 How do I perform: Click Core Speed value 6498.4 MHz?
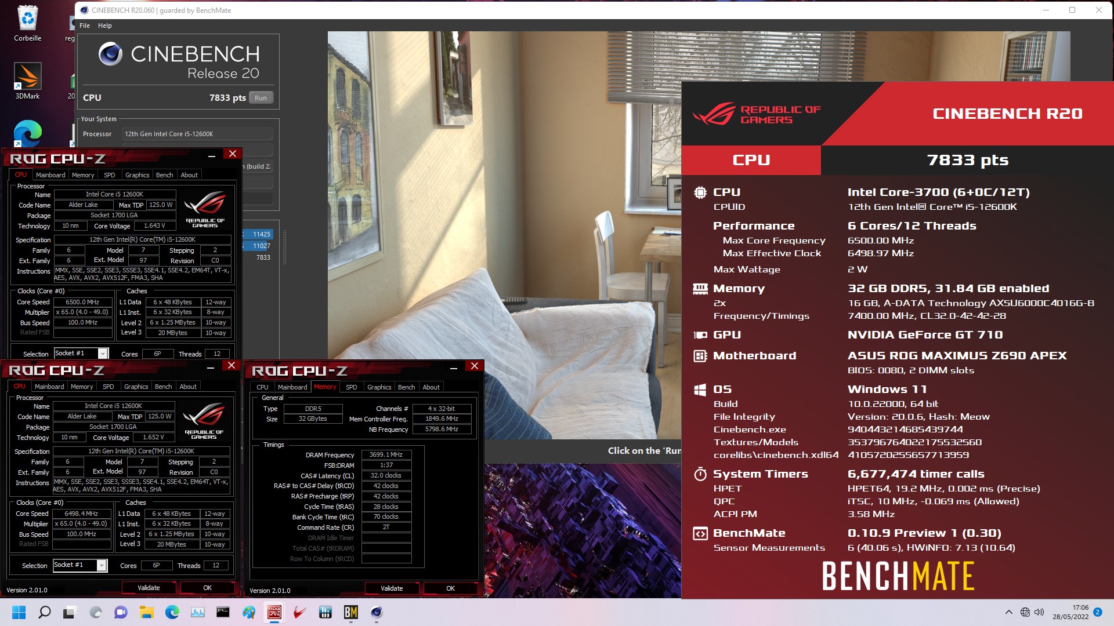(x=81, y=514)
